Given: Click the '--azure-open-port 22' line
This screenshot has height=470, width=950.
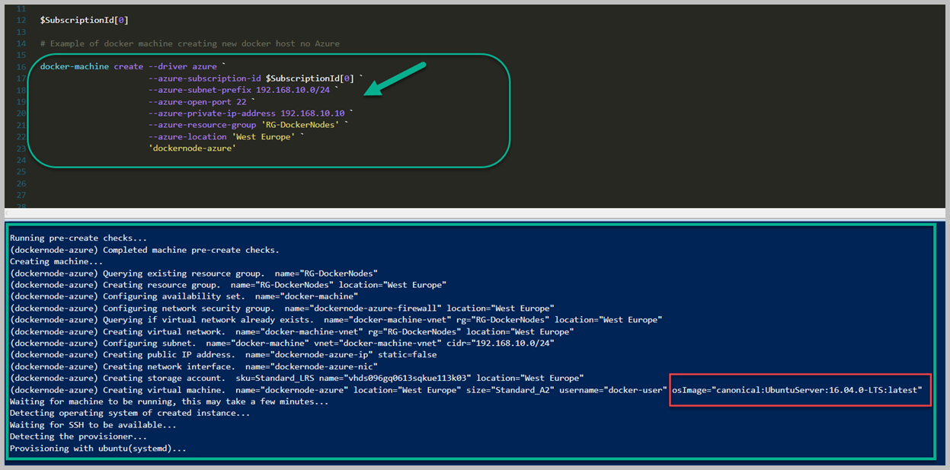Looking at the screenshot, I should point(200,101).
